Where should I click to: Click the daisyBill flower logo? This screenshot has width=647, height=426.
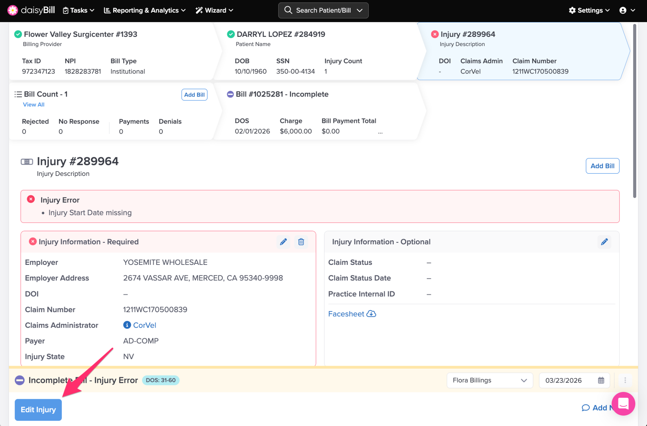pyautogui.click(x=13, y=10)
